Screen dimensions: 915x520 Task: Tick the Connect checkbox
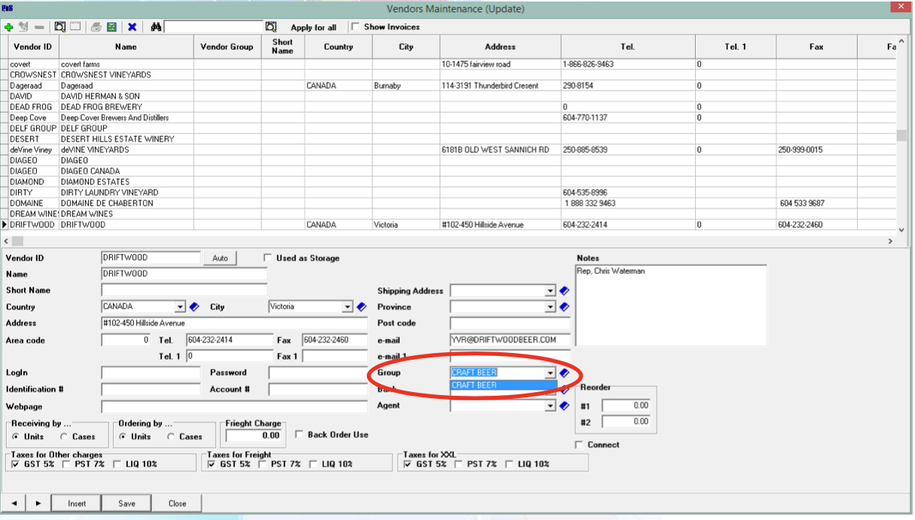click(579, 445)
